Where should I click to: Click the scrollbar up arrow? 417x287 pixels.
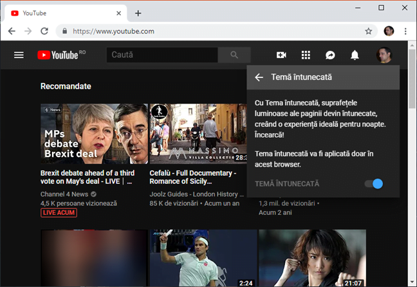pos(412,45)
